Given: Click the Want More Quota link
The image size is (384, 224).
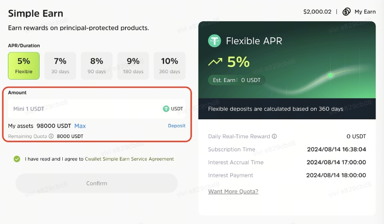Looking at the screenshot, I should [233, 191].
